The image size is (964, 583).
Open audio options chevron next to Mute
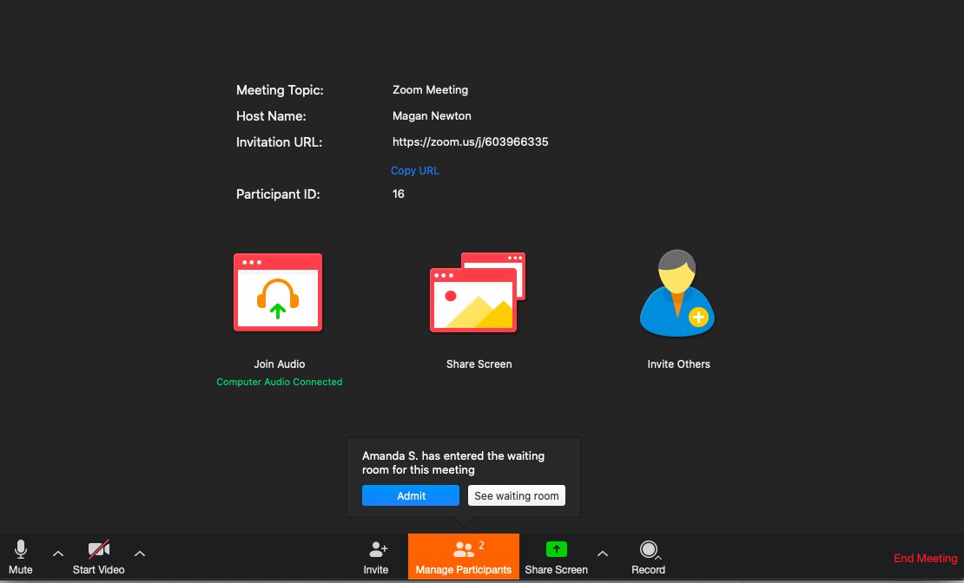tap(58, 554)
